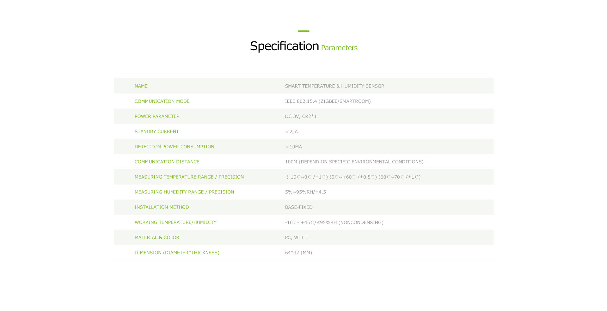Click the Smart Temperature & Humidity Sensor value
This screenshot has height=311, width=607.
[x=334, y=86]
